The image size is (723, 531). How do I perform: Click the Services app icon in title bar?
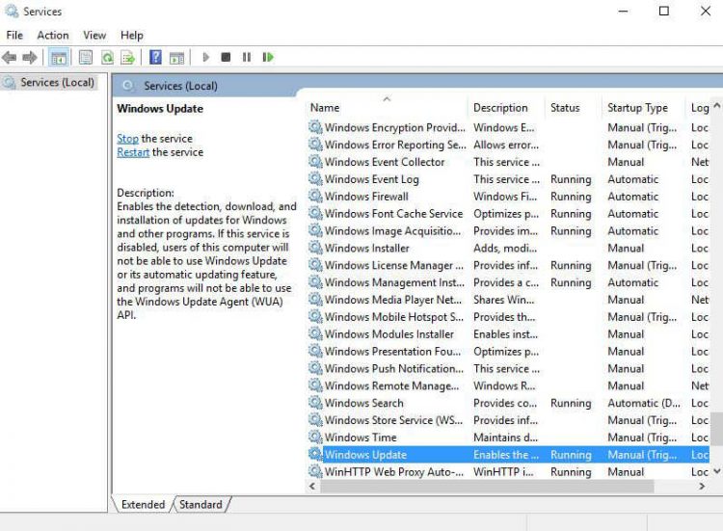click(12, 11)
